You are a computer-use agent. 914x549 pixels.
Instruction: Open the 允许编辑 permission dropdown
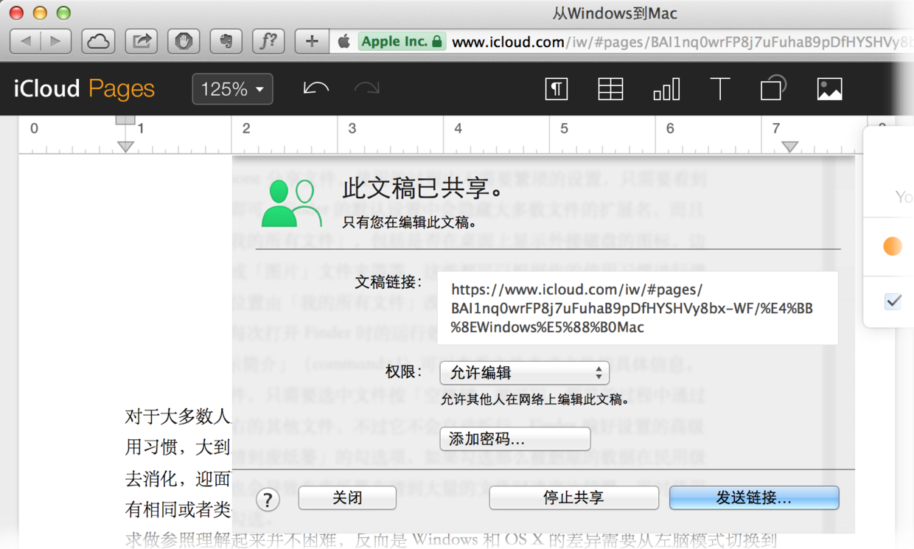(x=524, y=373)
